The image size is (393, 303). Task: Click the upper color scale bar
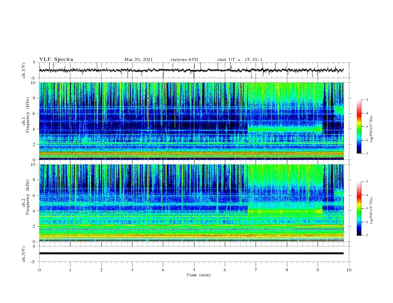coord(359,127)
